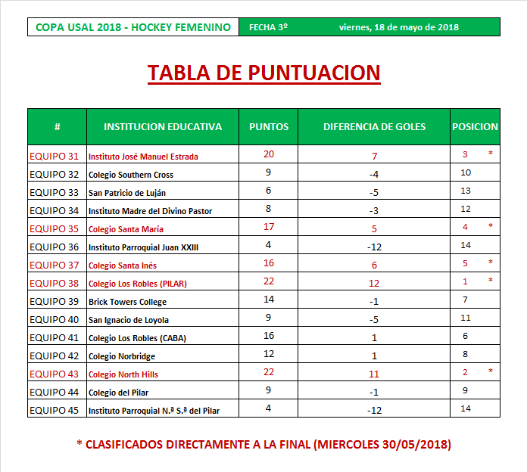Image resolution: width=527 pixels, height=472 pixels.
Task: Click Colegio del Pilar
Action: 118,393
